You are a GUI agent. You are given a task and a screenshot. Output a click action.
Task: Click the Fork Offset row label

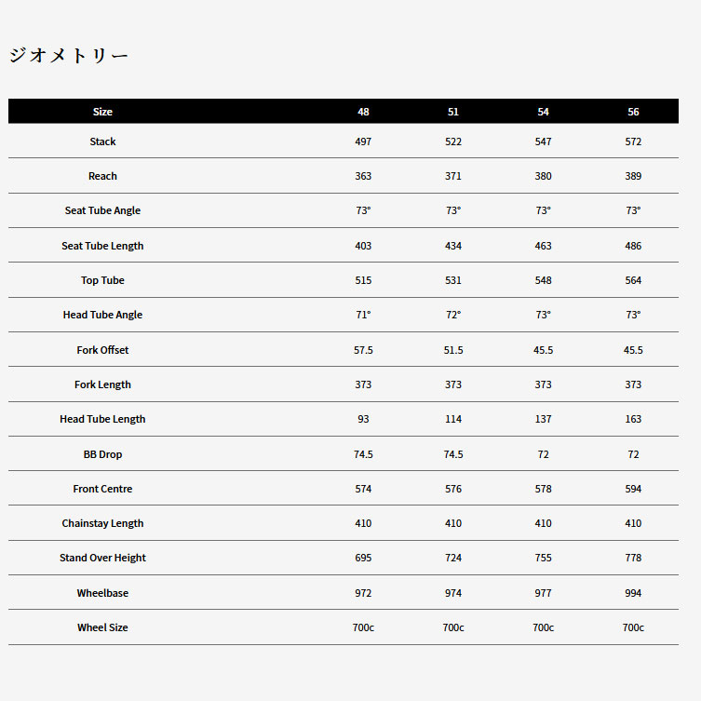pos(102,350)
